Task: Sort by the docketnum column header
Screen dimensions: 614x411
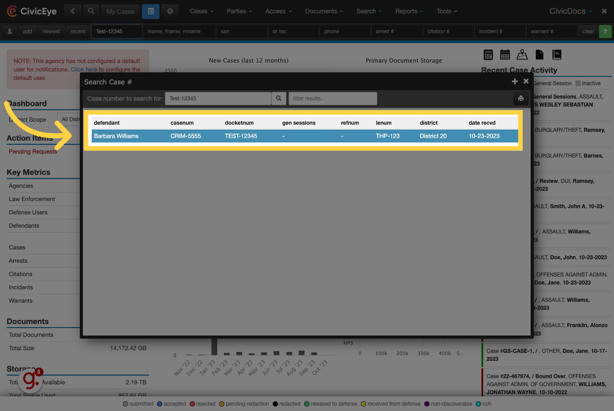Action: [239, 123]
